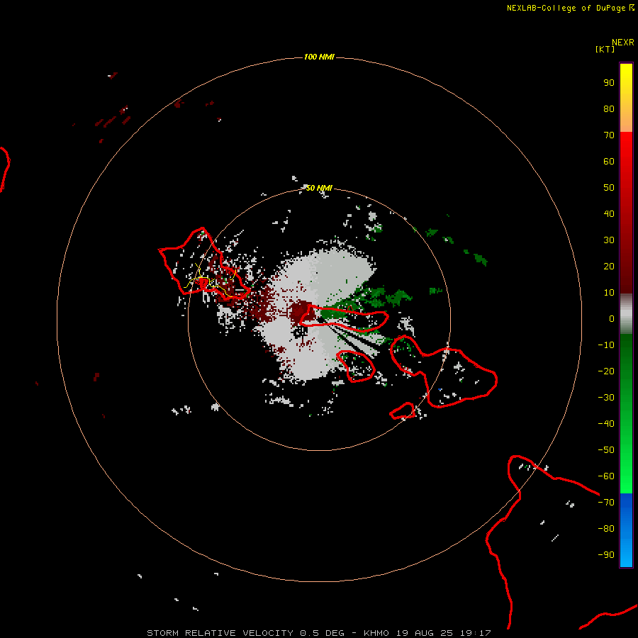The width and height of the screenshot is (638, 638).
Task: Click the 100 NMI range ring label
Action: point(319,57)
